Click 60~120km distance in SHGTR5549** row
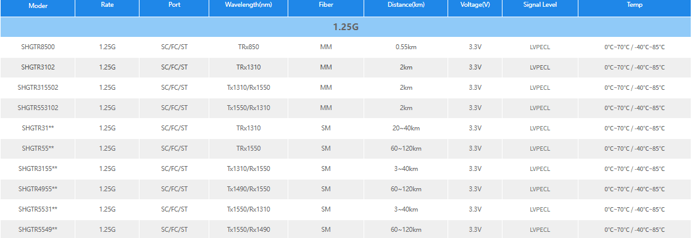The height and width of the screenshot is (238, 692). [406, 229]
